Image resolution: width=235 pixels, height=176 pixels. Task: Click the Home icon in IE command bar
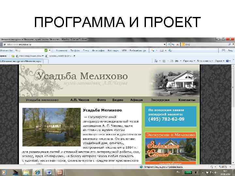coord(156,61)
